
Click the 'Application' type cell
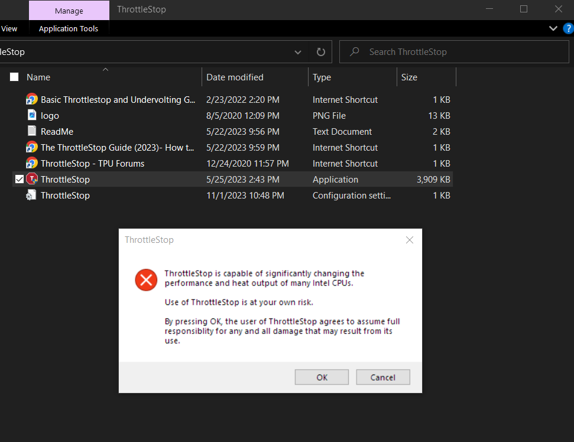coord(335,180)
